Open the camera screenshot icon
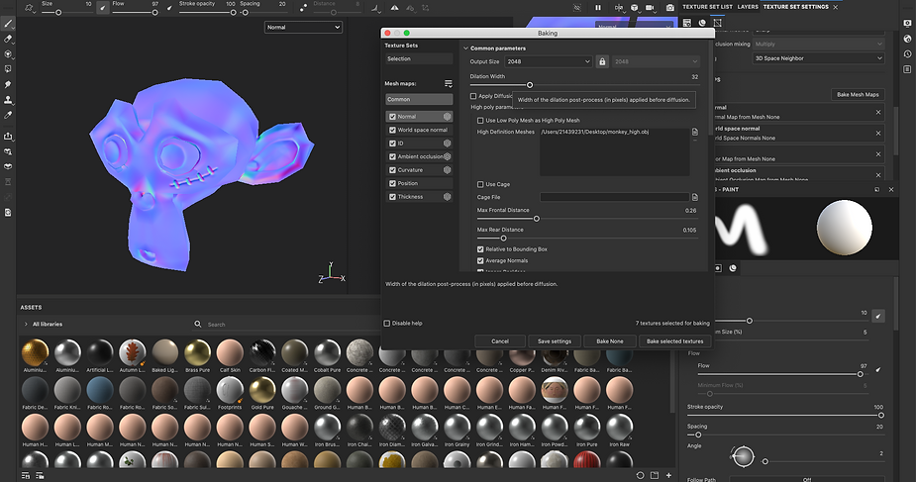 (x=670, y=8)
